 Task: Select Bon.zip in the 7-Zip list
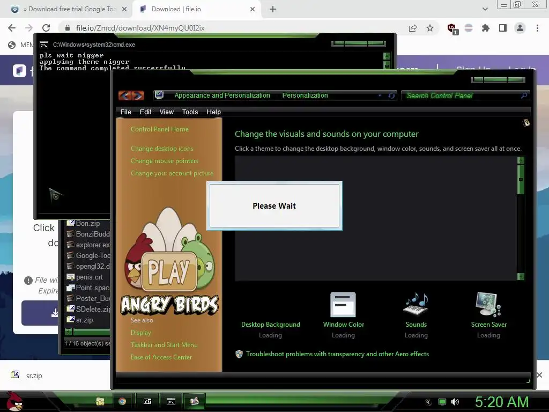tap(87, 223)
